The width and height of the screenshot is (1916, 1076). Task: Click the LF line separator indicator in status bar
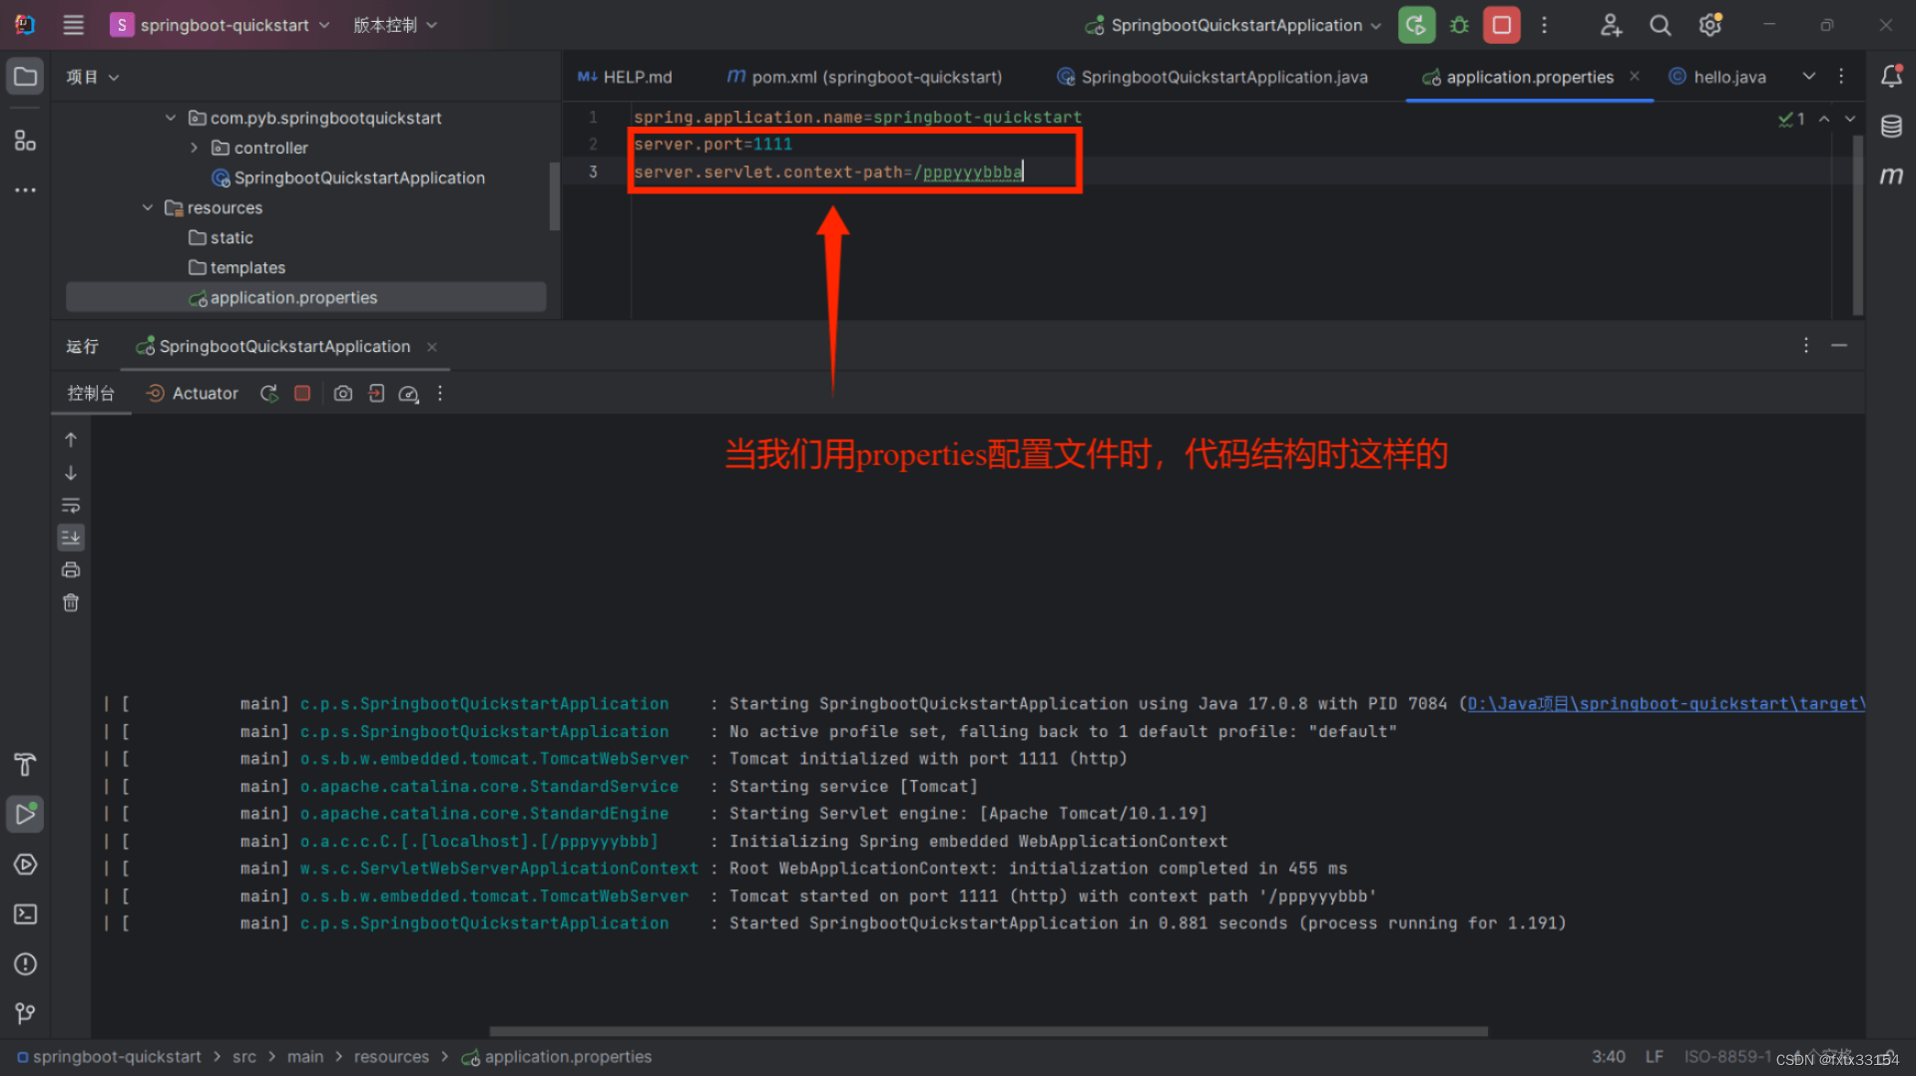tap(1655, 1056)
